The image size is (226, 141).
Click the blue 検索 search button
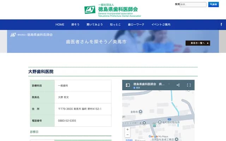tap(213, 5)
